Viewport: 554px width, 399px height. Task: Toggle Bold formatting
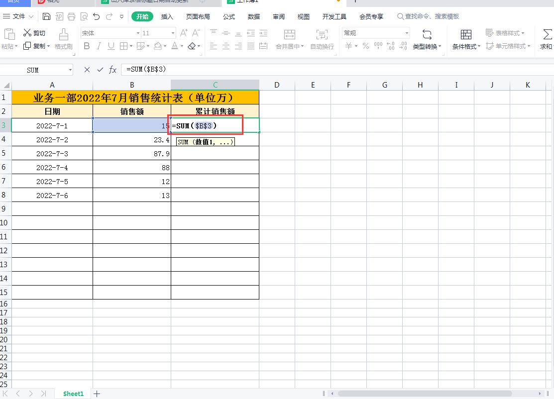[87, 46]
